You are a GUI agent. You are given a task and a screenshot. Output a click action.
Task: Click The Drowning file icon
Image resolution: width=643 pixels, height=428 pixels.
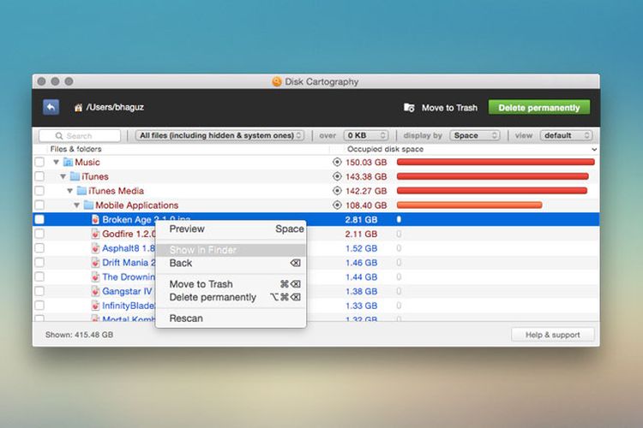coord(95,276)
